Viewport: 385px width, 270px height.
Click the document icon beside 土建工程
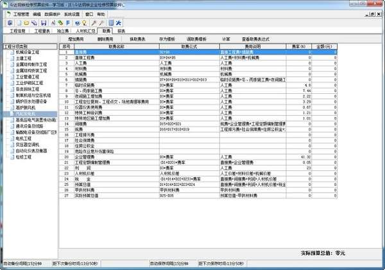[12, 59]
